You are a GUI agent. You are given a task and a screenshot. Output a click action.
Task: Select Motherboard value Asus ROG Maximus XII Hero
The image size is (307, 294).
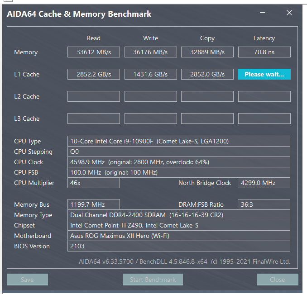[179, 236]
